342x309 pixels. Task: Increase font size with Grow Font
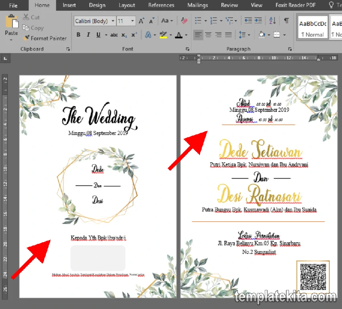pyautogui.click(x=141, y=21)
